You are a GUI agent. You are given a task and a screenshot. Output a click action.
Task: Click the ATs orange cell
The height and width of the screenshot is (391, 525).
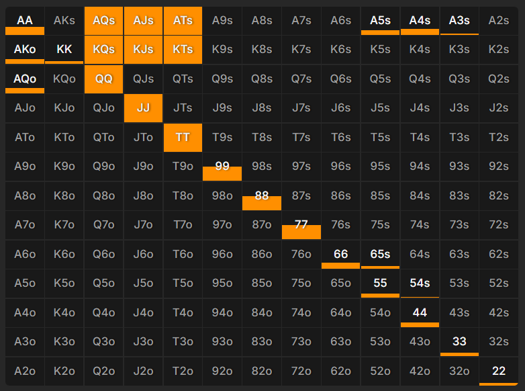[x=183, y=20]
